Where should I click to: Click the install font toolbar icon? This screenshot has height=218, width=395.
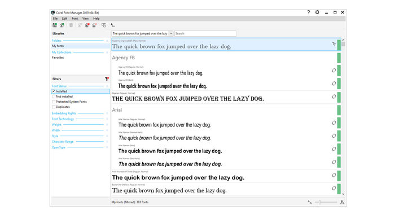point(87,25)
